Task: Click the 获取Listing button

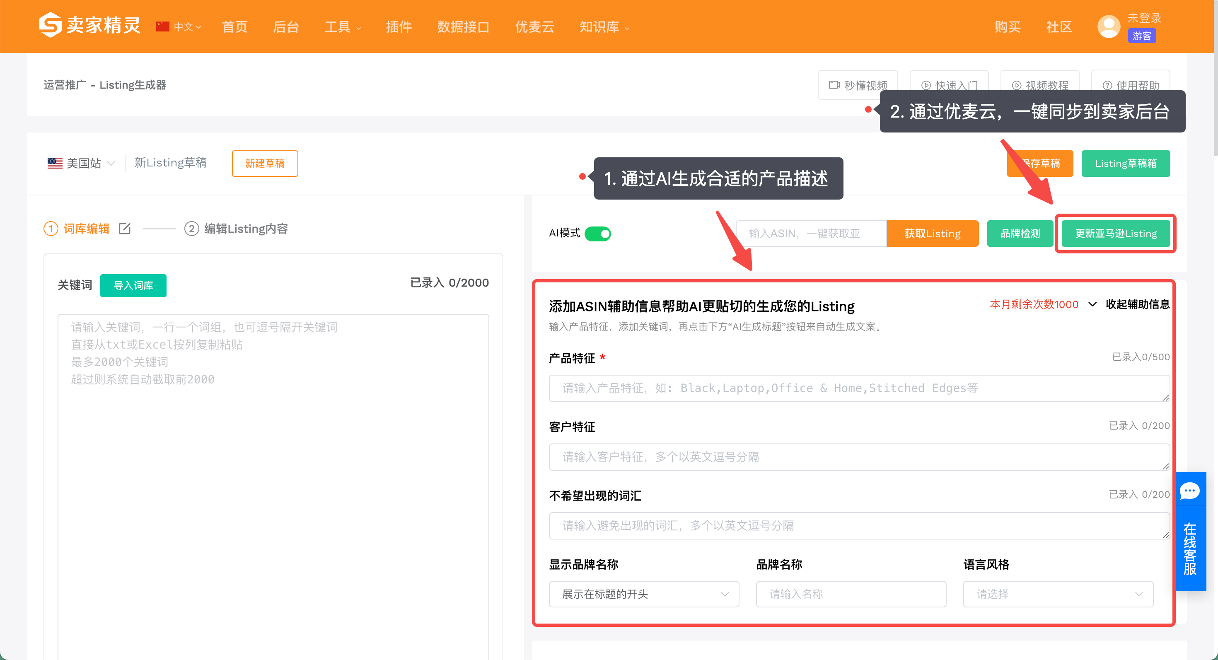Action: [932, 234]
